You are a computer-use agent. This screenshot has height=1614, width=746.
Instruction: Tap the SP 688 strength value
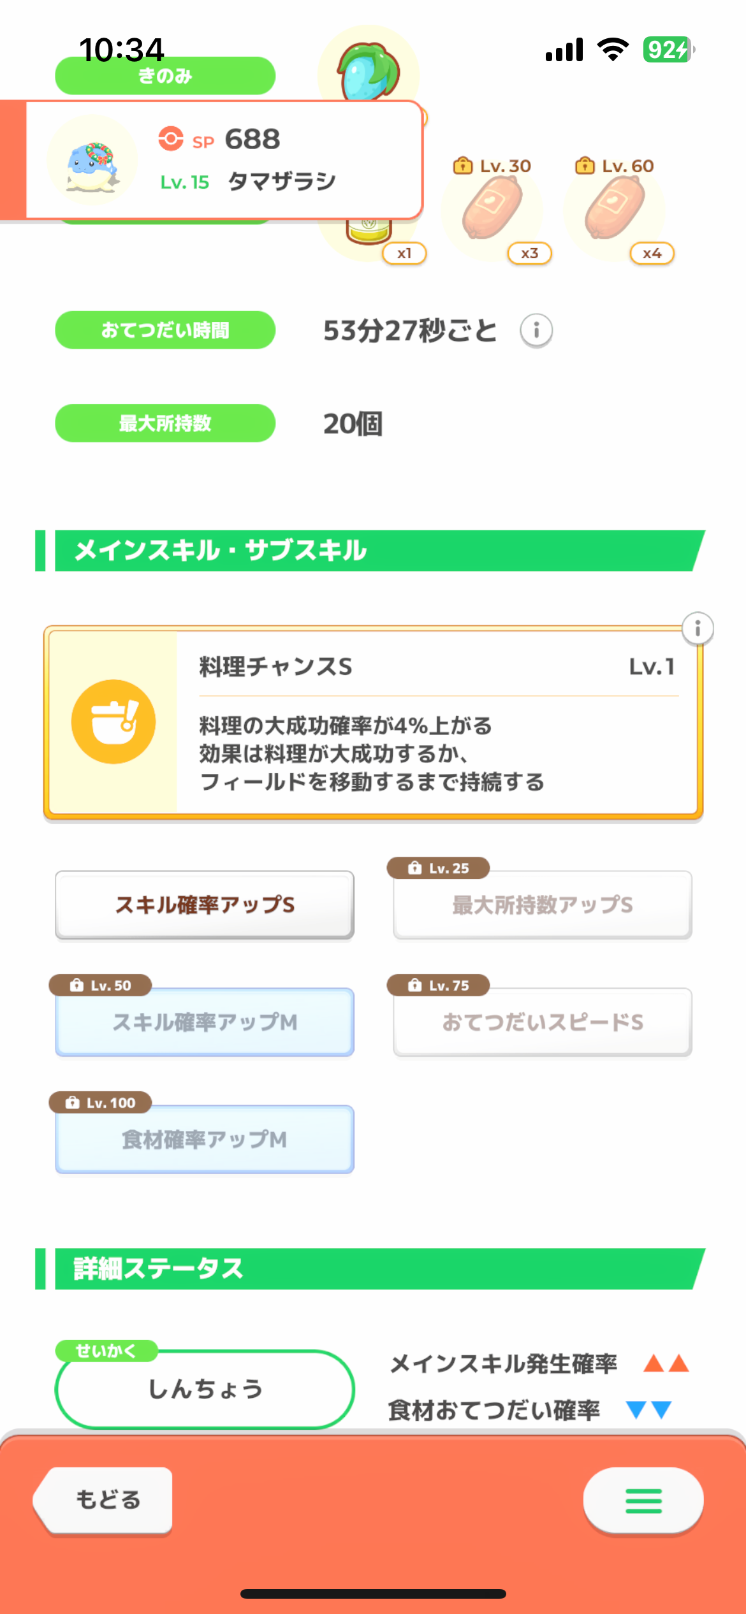pyautogui.click(x=252, y=139)
